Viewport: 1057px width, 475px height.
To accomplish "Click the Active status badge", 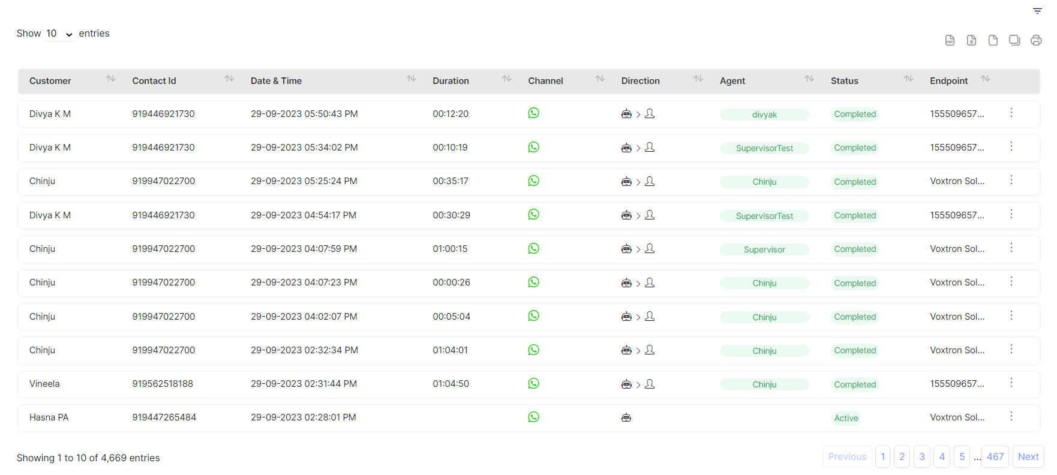I will (x=845, y=418).
